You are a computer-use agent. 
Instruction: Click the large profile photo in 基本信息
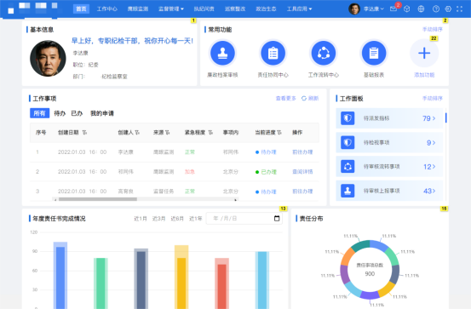pos(48,58)
